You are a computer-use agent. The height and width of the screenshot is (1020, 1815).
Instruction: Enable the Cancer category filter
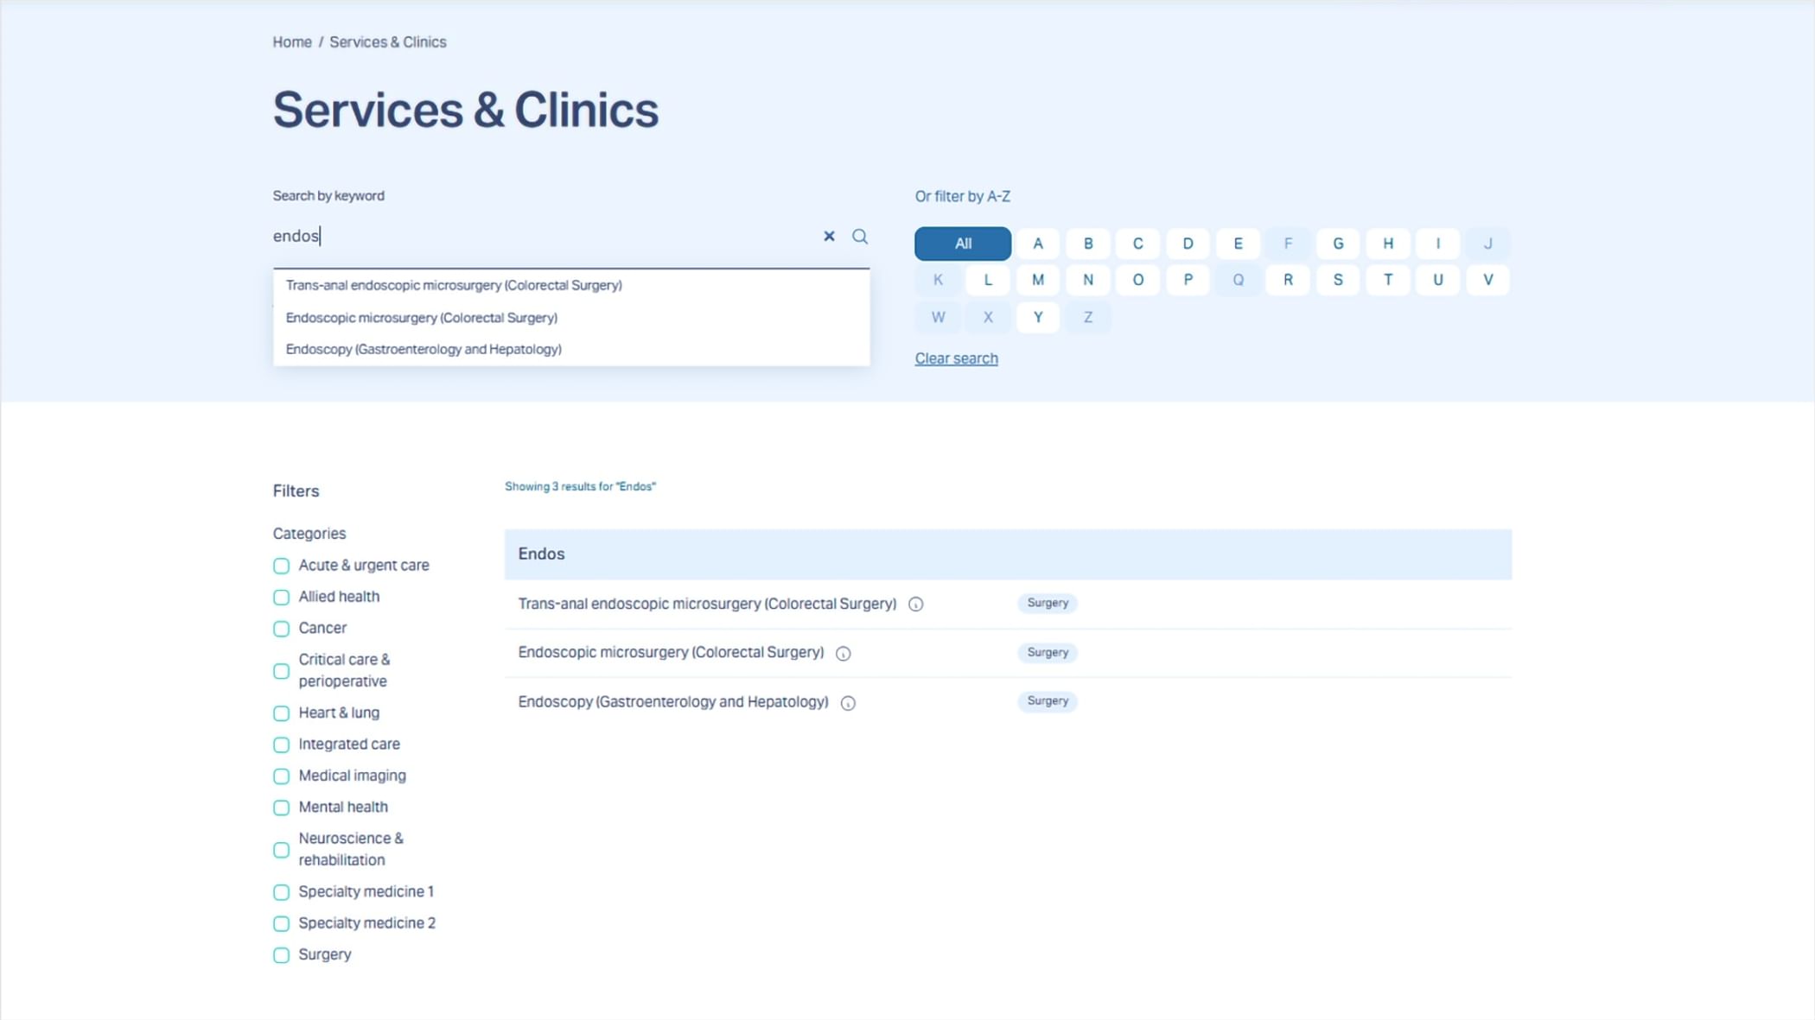pos(281,628)
